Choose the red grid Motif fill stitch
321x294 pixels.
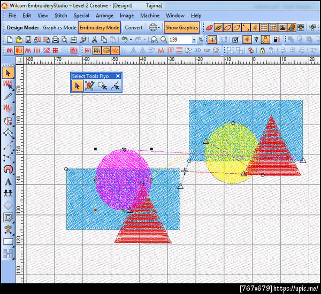55,50
